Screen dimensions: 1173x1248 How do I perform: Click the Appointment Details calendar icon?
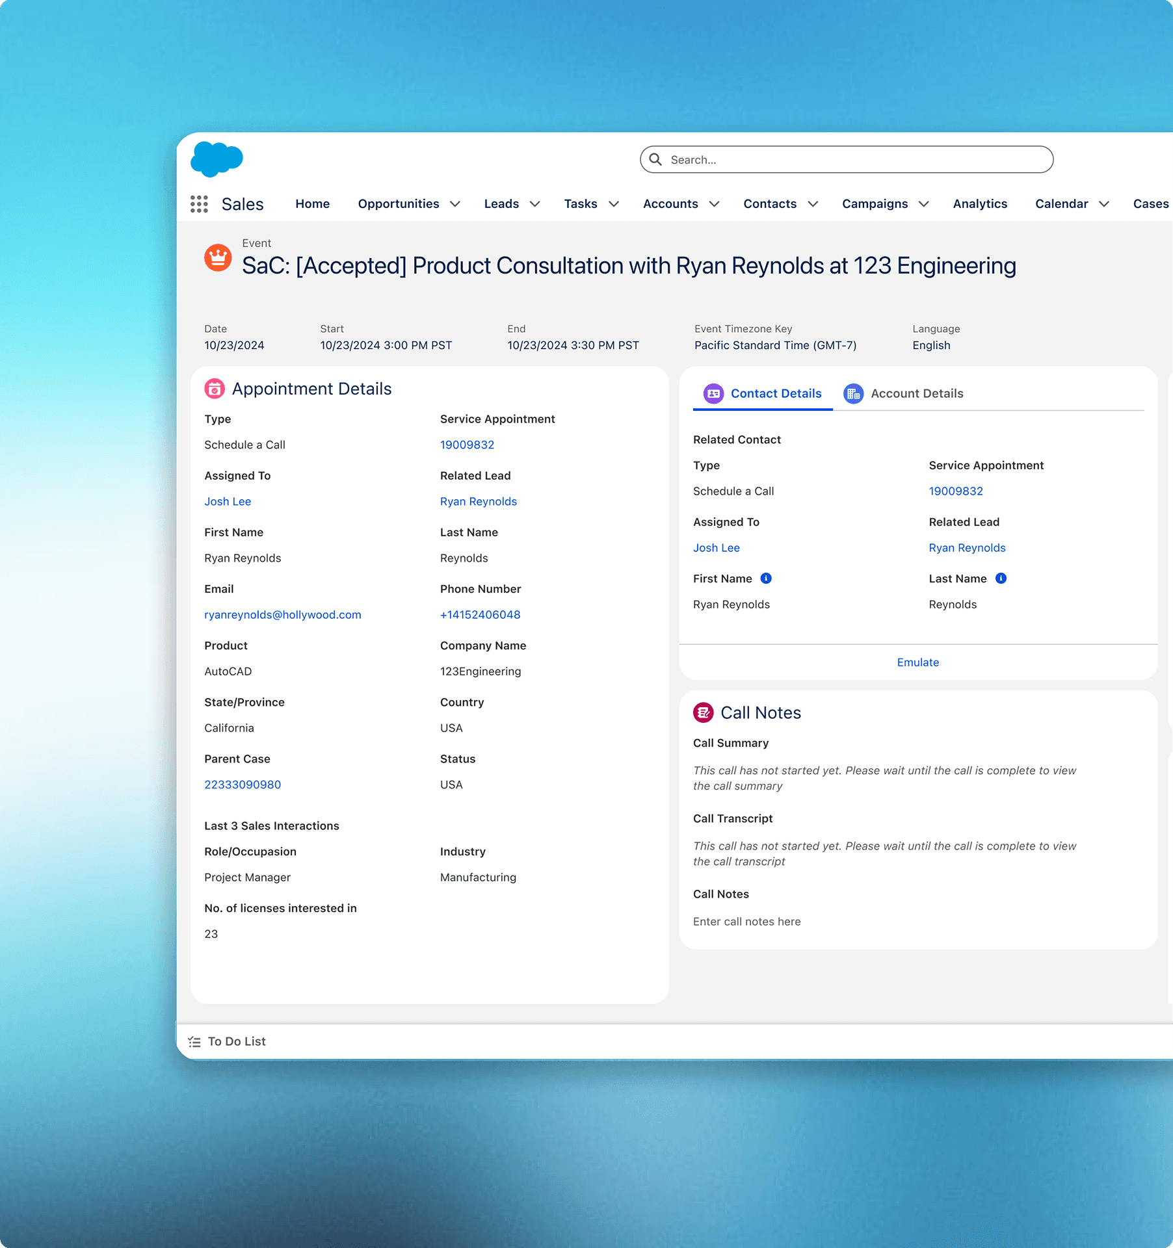coord(215,389)
